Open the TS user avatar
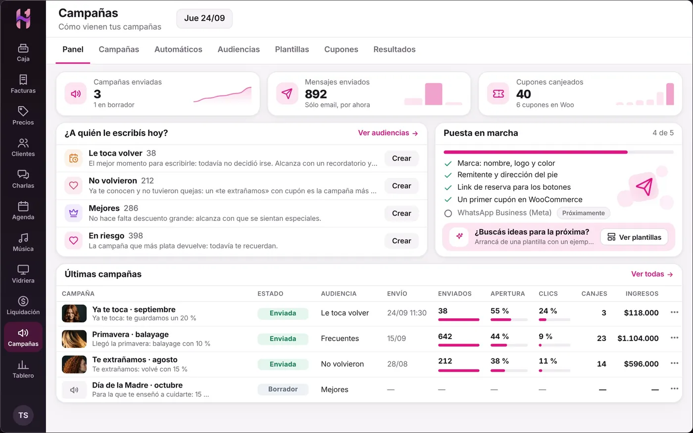 pos(23,415)
